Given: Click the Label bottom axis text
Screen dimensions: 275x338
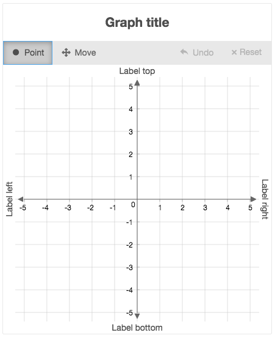Looking at the screenshot, I should point(137,328).
